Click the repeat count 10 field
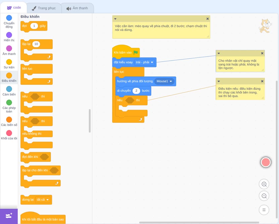This screenshot has height=224, width=279. coord(36,44)
